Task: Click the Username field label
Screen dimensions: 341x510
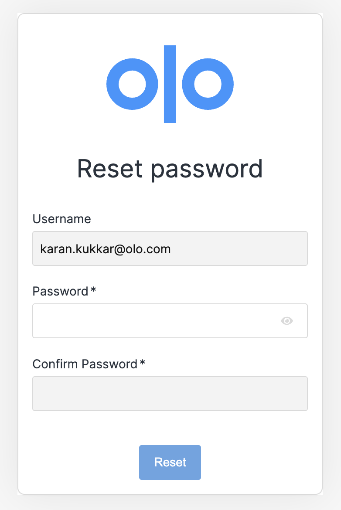Action: click(x=62, y=219)
